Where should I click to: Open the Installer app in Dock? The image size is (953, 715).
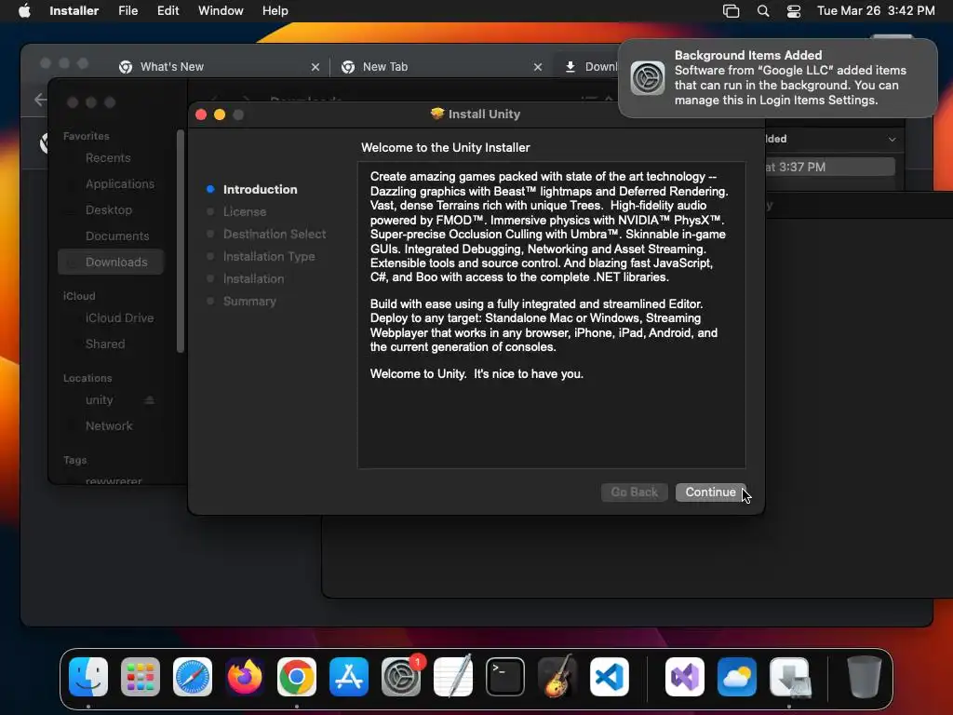point(789,677)
